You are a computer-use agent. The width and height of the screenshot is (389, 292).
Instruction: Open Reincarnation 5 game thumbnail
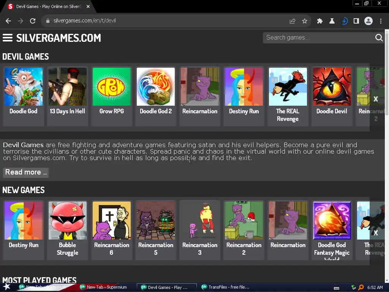tap(156, 221)
